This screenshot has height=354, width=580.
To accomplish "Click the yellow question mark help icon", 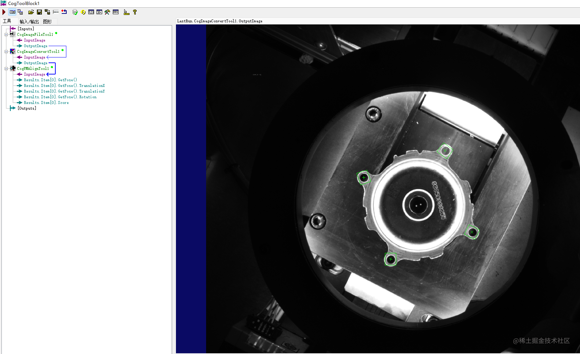I will pos(135,12).
